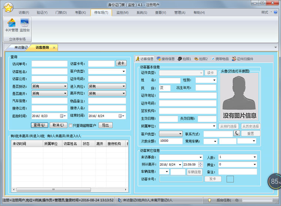Switch to the 证件扫描件 tab

click(243, 59)
